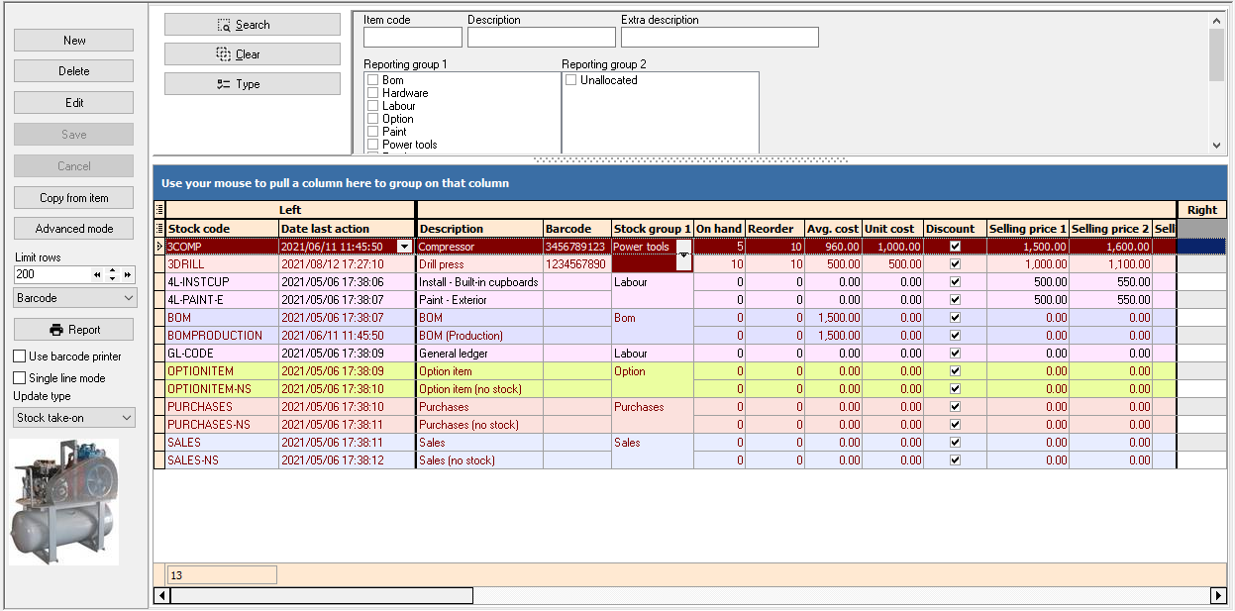Jump to last rows with double-right arrow
This screenshot has height=611, width=1235.
[x=128, y=274]
